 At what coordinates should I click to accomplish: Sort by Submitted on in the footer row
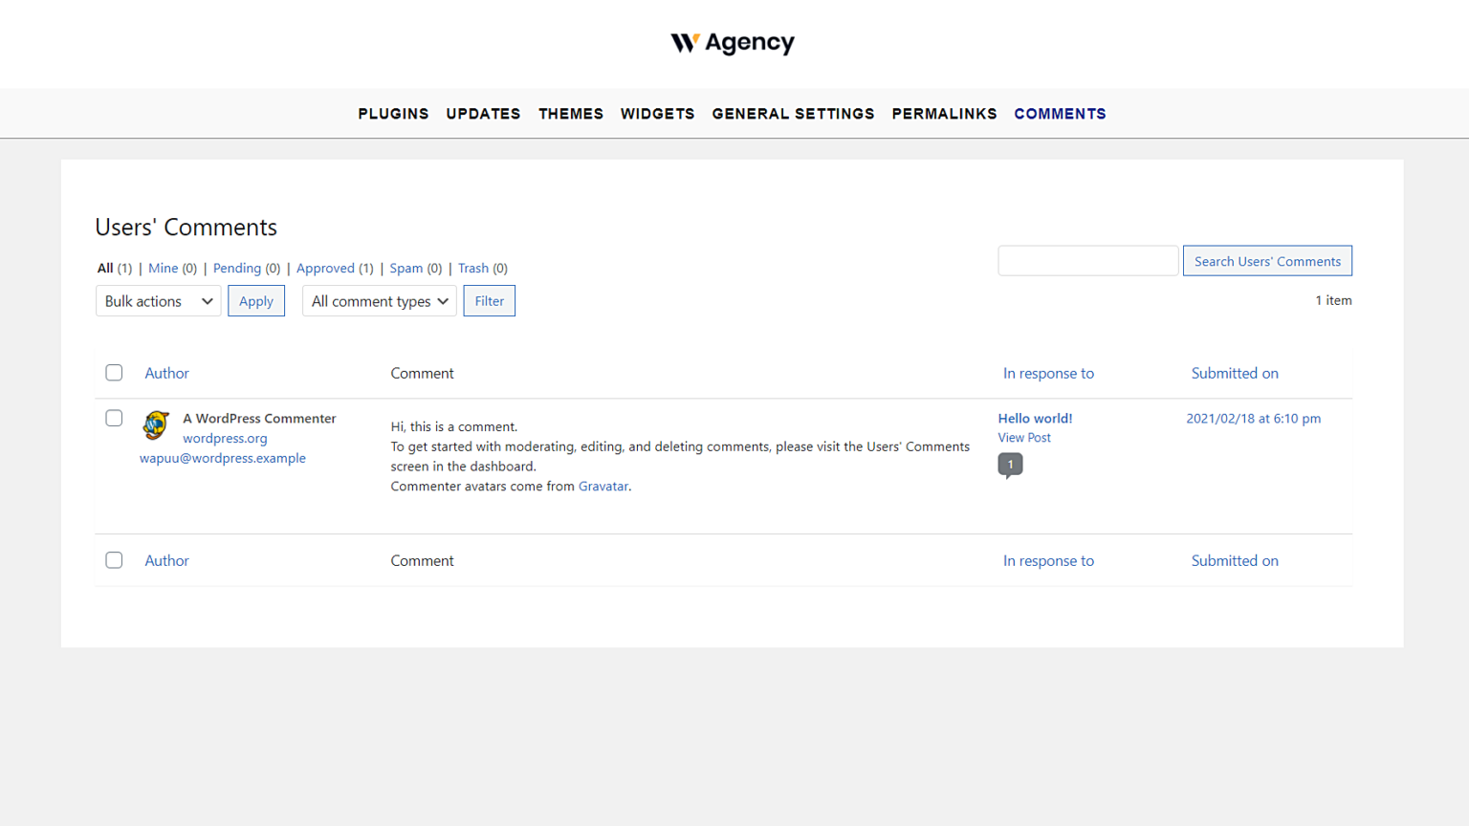pyautogui.click(x=1235, y=561)
